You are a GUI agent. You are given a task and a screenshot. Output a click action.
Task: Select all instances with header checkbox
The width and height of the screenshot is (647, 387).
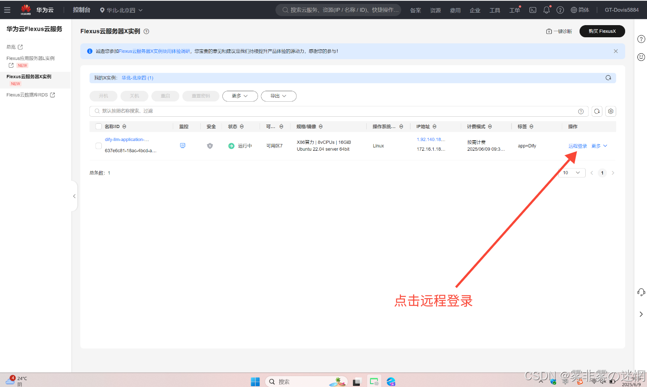click(x=99, y=126)
